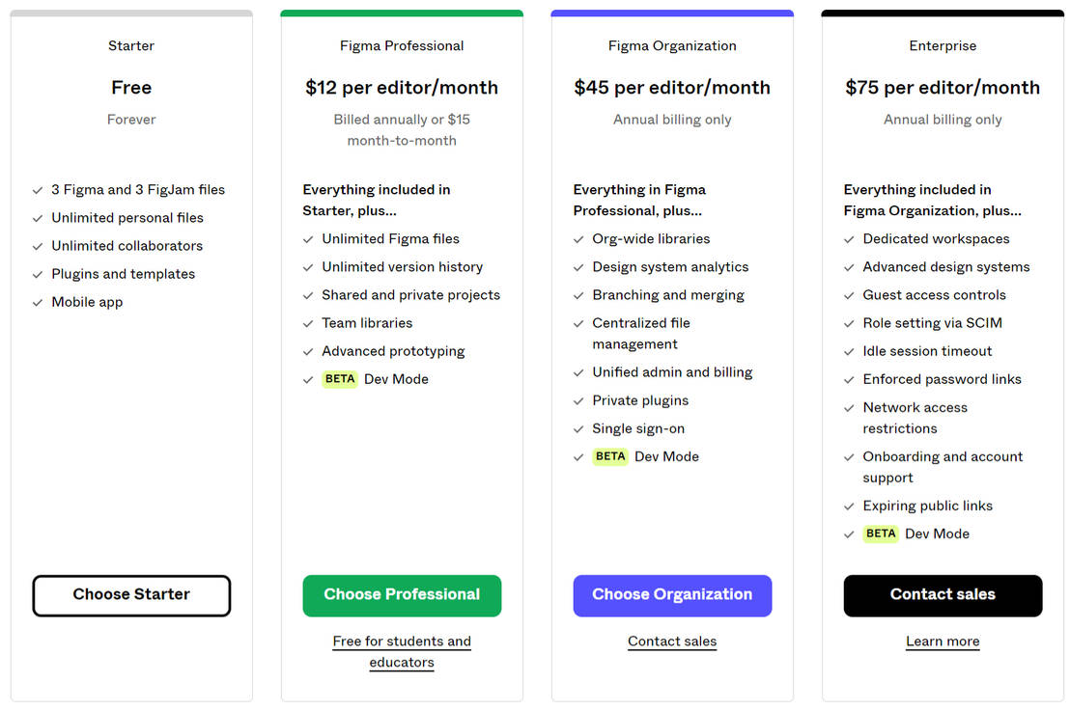This screenshot has width=1070, height=710.
Task: Click the Choose Organization button
Action: click(x=672, y=595)
